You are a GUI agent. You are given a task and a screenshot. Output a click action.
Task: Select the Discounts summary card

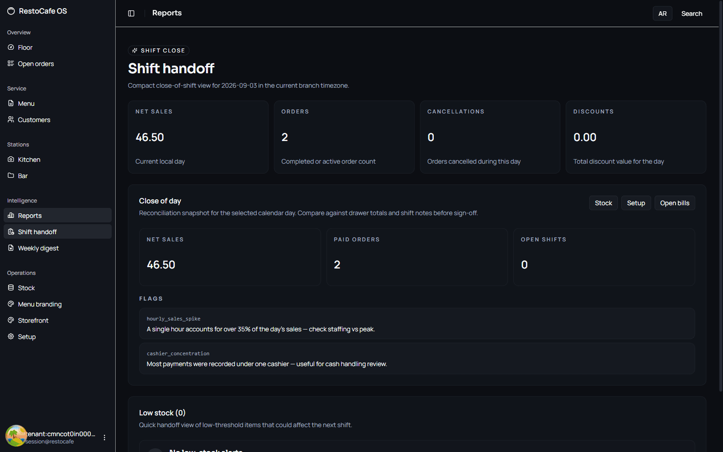(636, 137)
